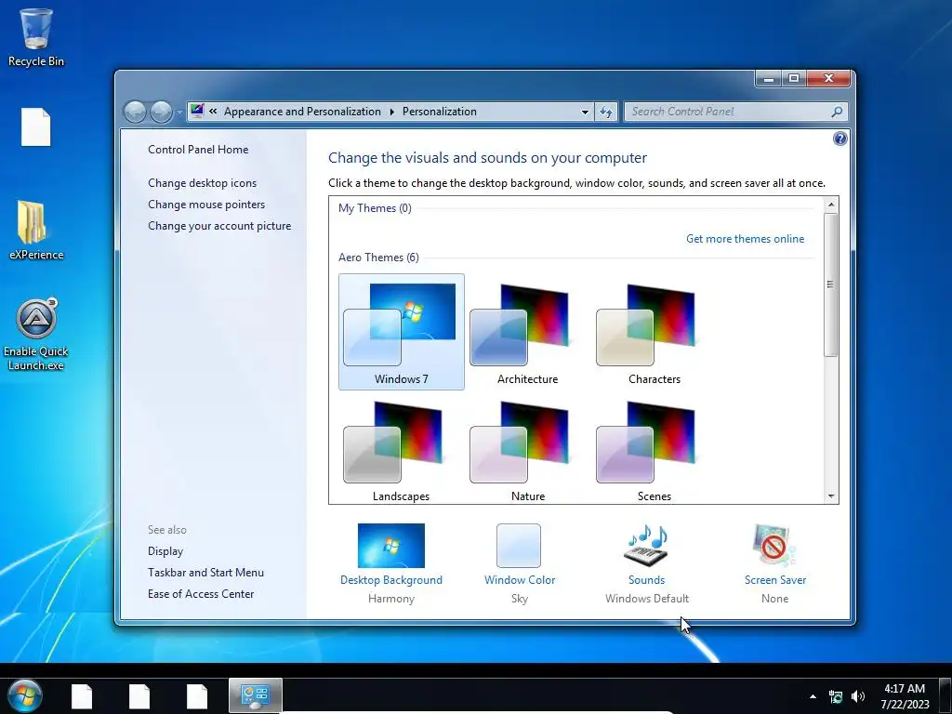Click the volume speaker tray icon
Screen dimensions: 952x714
(x=858, y=697)
